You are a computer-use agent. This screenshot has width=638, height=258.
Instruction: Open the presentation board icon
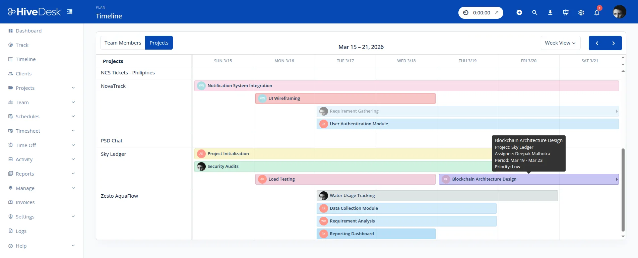tap(566, 12)
